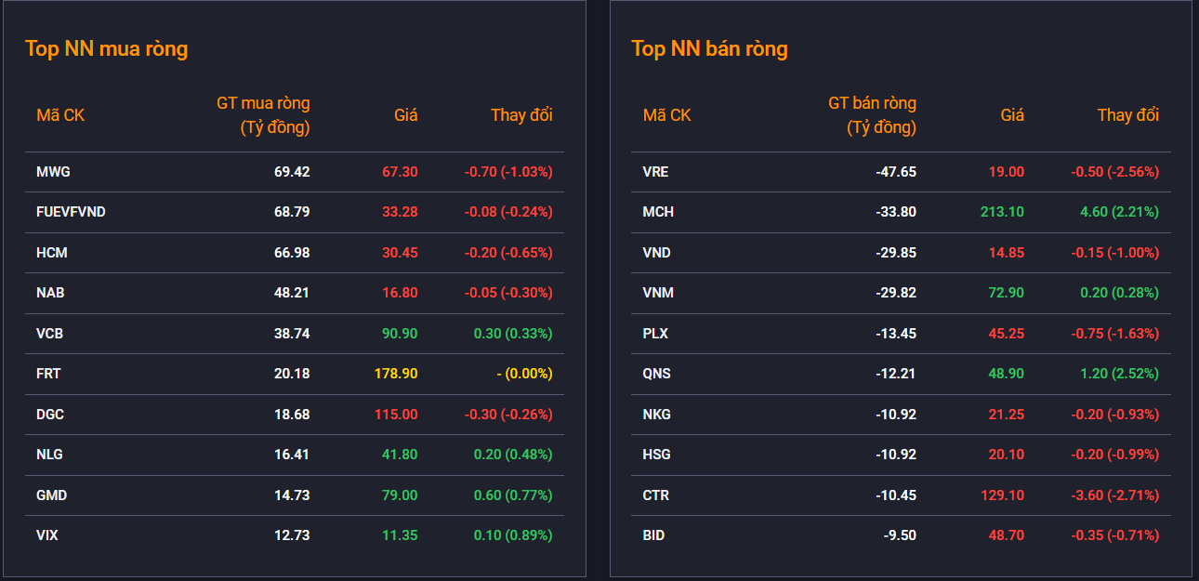The width and height of the screenshot is (1199, 581).
Task: Open the VNM stock ticker
Action: pos(658,293)
